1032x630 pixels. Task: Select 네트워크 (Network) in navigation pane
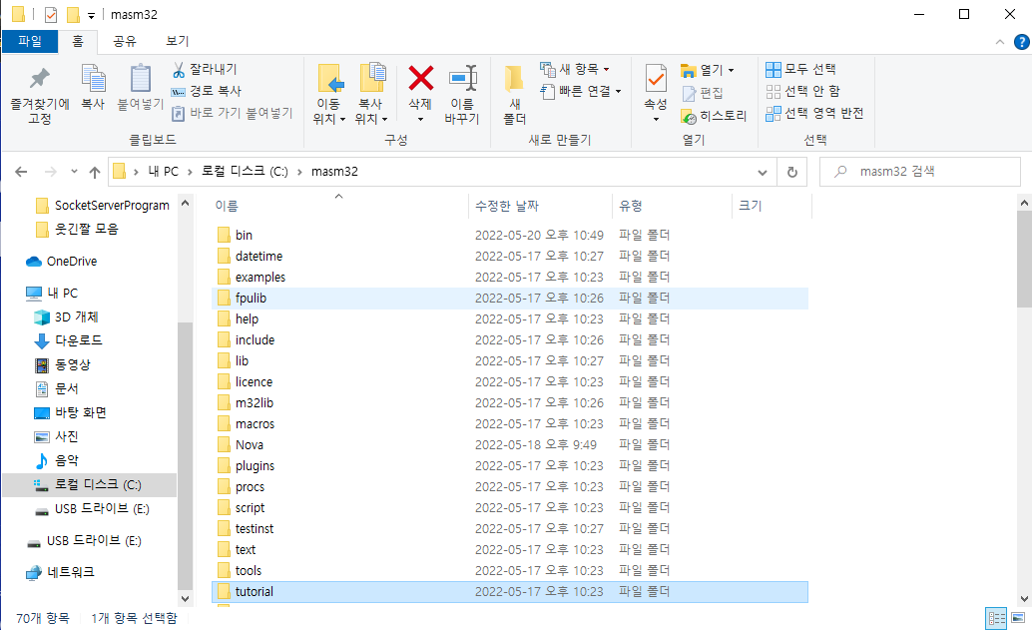click(x=60, y=573)
